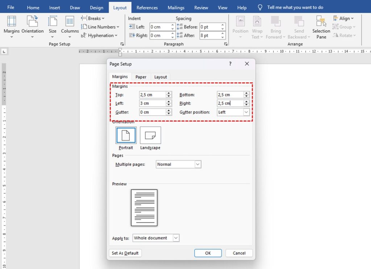Click into the Top margin field
The width and height of the screenshot is (371, 269).
[152, 95]
